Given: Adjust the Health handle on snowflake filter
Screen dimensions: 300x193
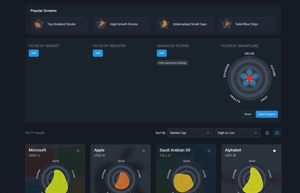Looking at the screenshot, I should tap(246, 83).
